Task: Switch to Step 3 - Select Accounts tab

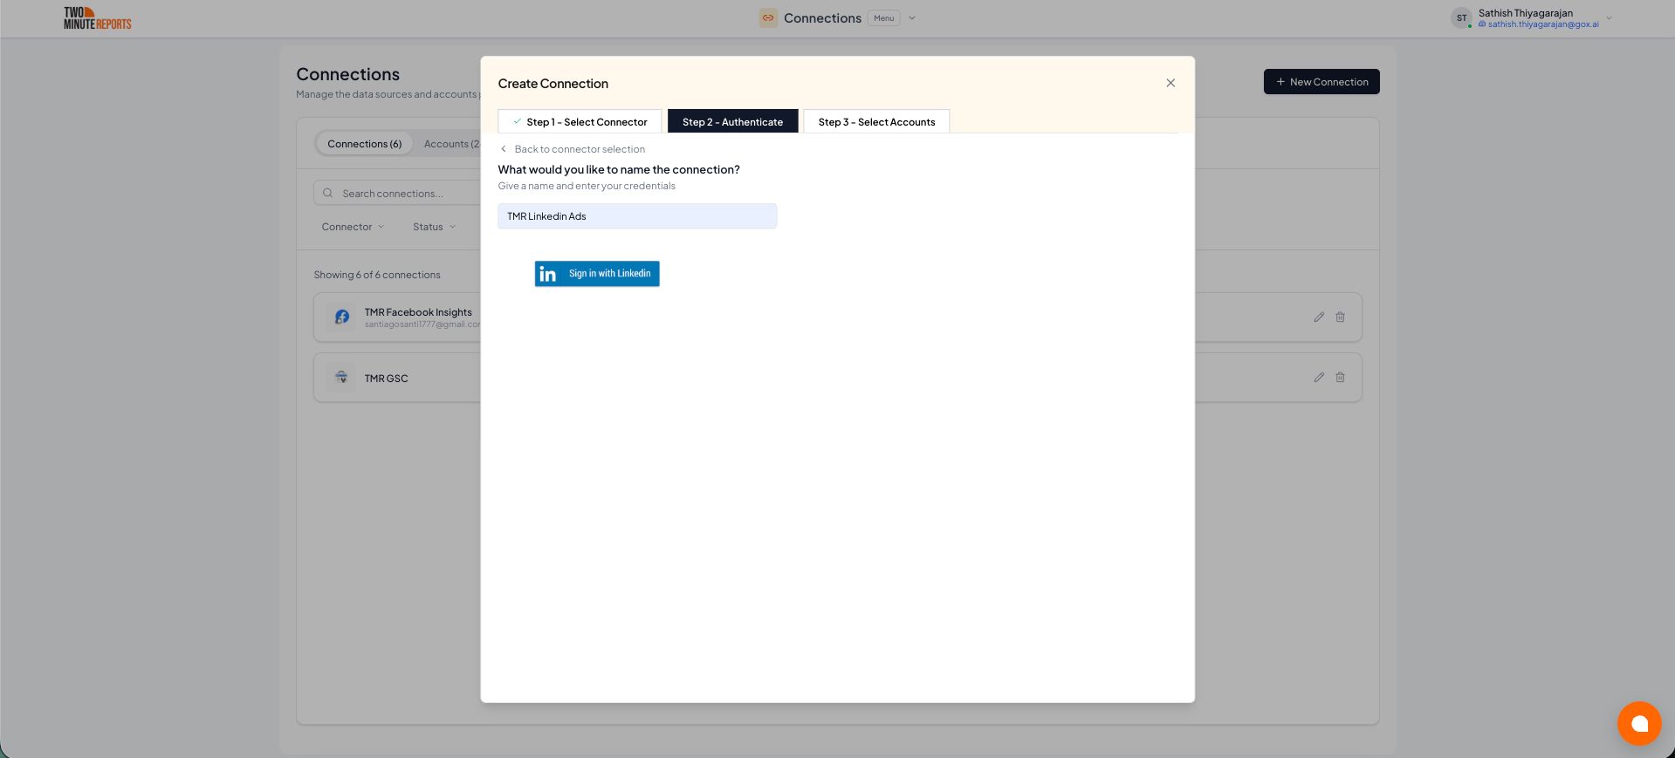Action: coord(876,122)
